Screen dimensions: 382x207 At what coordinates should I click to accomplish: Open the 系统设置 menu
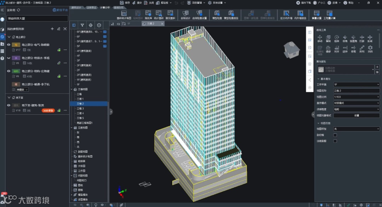pos(216,3)
